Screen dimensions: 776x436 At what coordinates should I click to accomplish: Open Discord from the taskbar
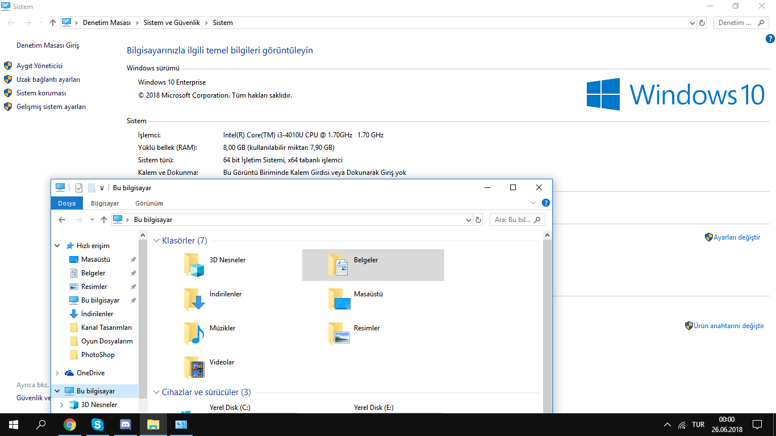pyautogui.click(x=126, y=424)
